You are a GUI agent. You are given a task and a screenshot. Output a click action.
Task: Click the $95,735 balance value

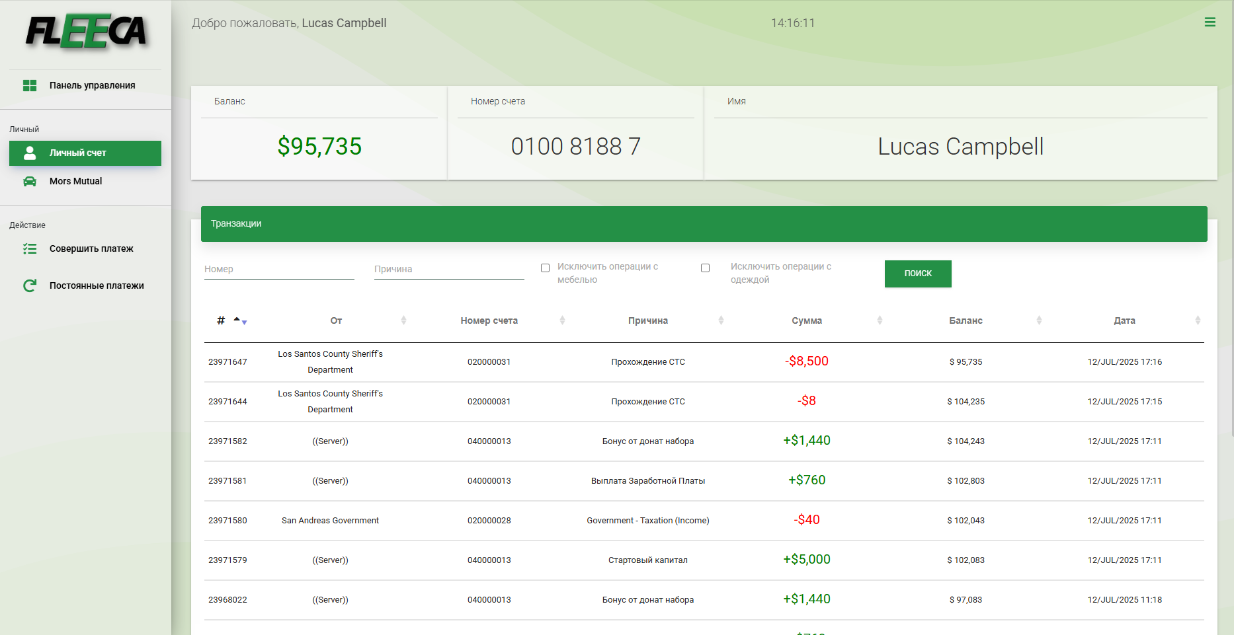coord(319,146)
